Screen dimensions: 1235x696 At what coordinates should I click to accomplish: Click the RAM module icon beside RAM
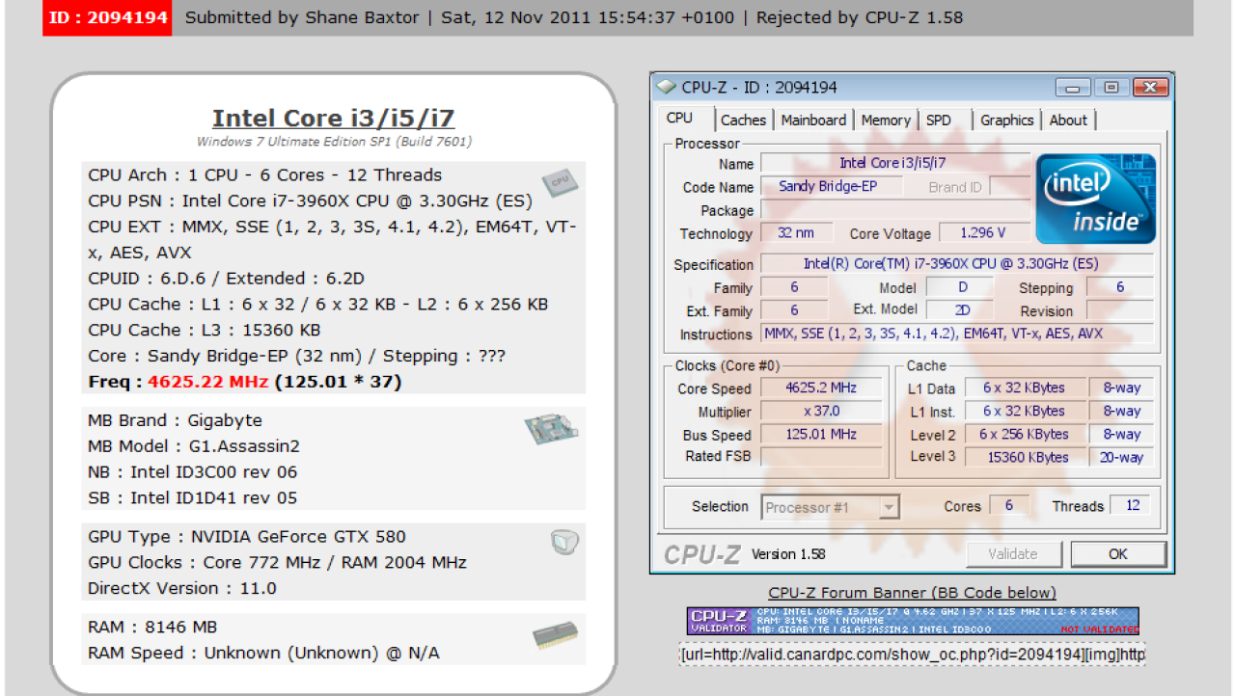(555, 634)
